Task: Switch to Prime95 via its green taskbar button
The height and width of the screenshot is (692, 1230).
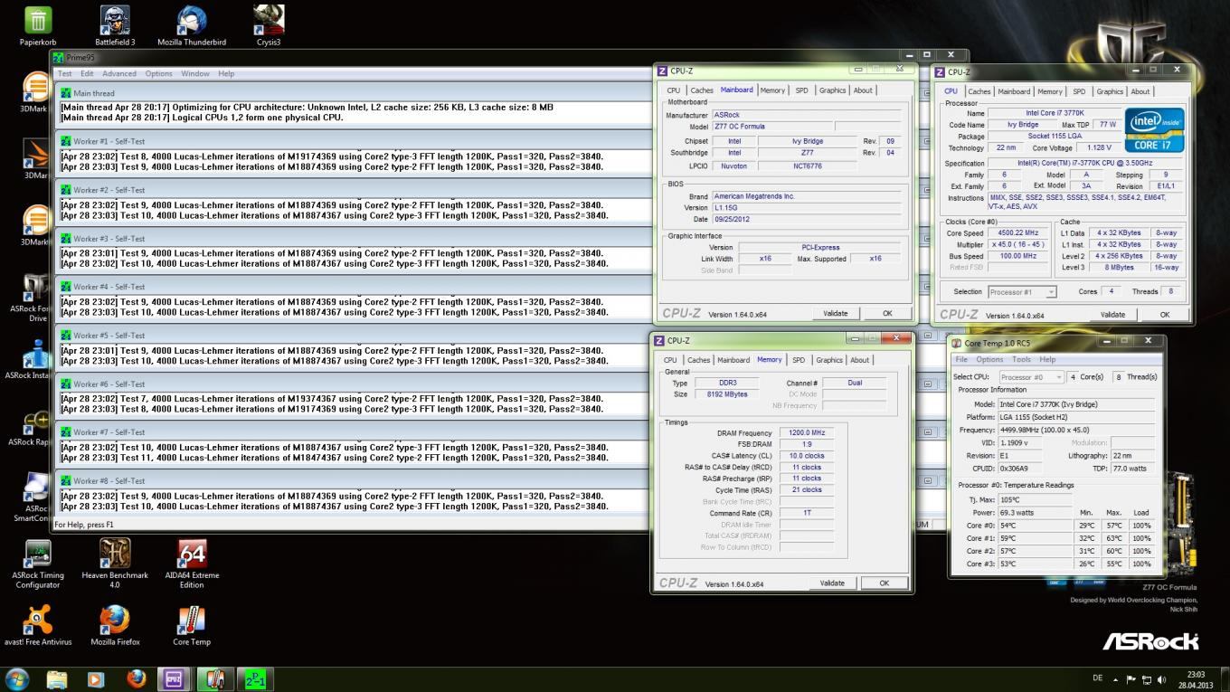Action: point(254,678)
